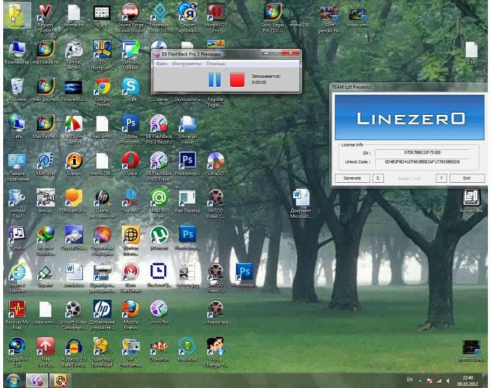The width and height of the screenshot is (491, 388).
Task: Click the Norton taskbar button
Action: point(60,380)
